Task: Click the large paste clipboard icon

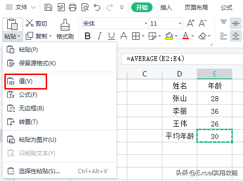Action: click(12, 25)
